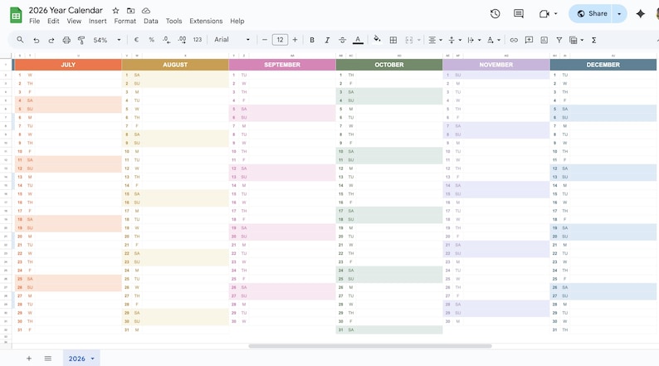Open the Help menu
The height and width of the screenshot is (366, 659).
coord(237,21)
